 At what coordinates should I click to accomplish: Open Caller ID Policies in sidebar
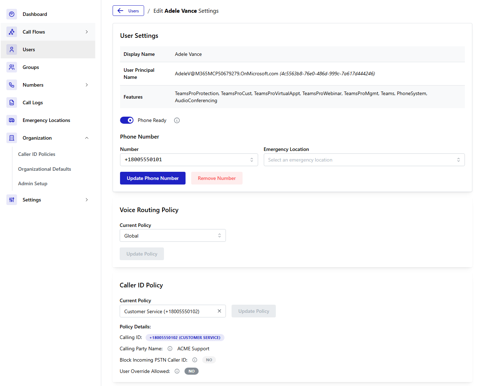36,154
